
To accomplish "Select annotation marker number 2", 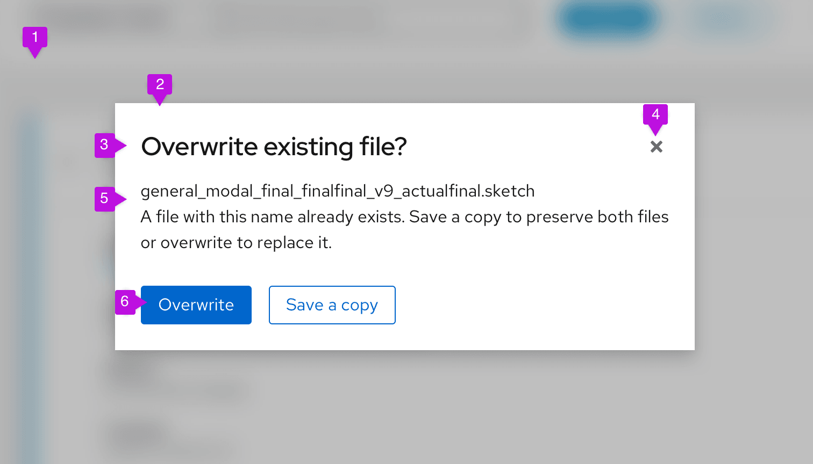I will 160,85.
